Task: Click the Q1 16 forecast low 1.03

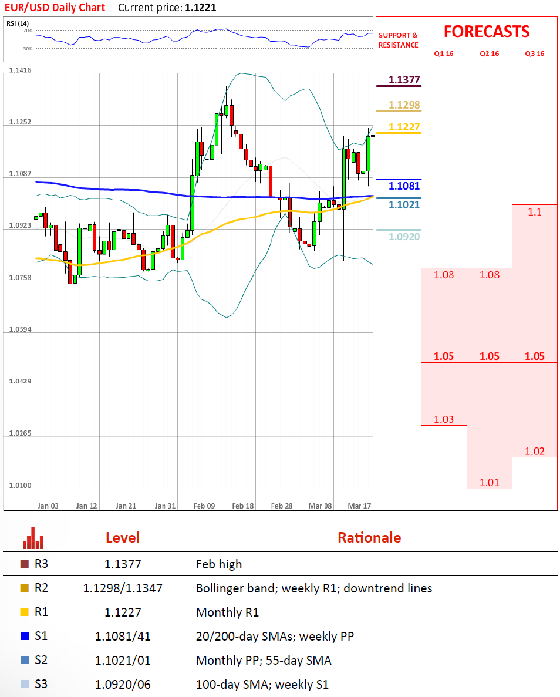Action: (x=444, y=419)
